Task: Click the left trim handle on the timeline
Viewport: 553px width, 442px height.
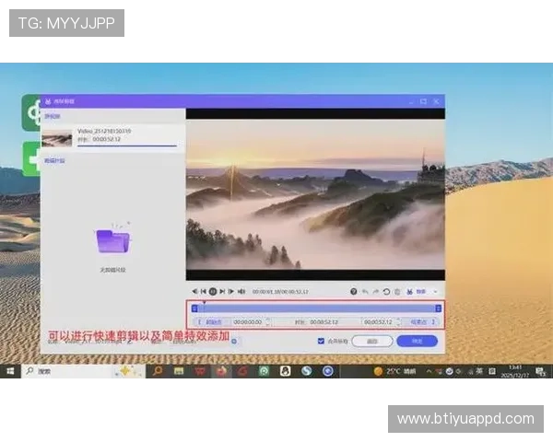Action: tap(194, 308)
